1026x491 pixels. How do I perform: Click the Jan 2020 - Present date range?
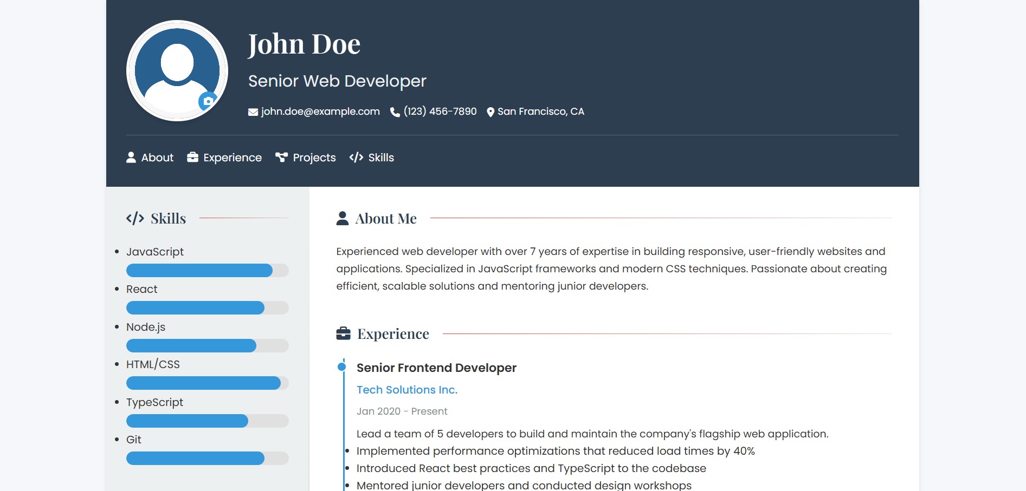click(x=402, y=411)
